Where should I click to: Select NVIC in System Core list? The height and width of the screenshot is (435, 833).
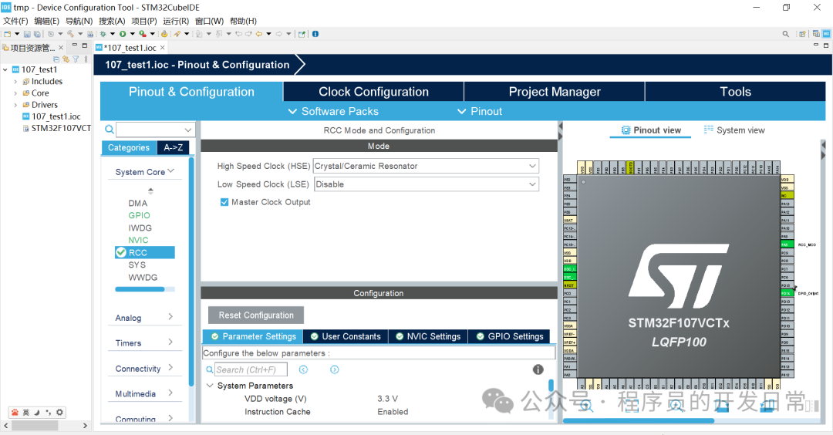click(x=138, y=240)
